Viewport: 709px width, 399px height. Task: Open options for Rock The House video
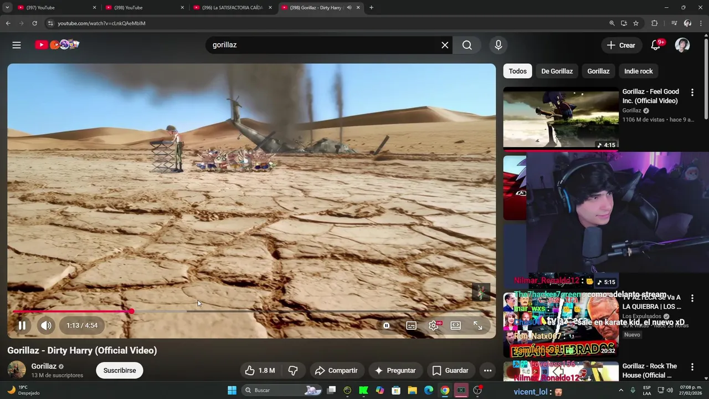[x=692, y=367]
